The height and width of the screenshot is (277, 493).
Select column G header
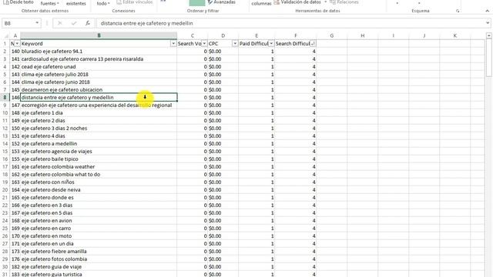332,36
